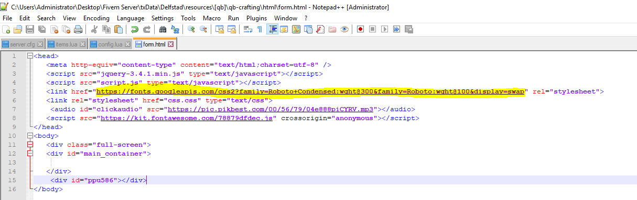This screenshot has height=200, width=637.
Task: Open the ? help menu
Action: [x=306, y=18]
